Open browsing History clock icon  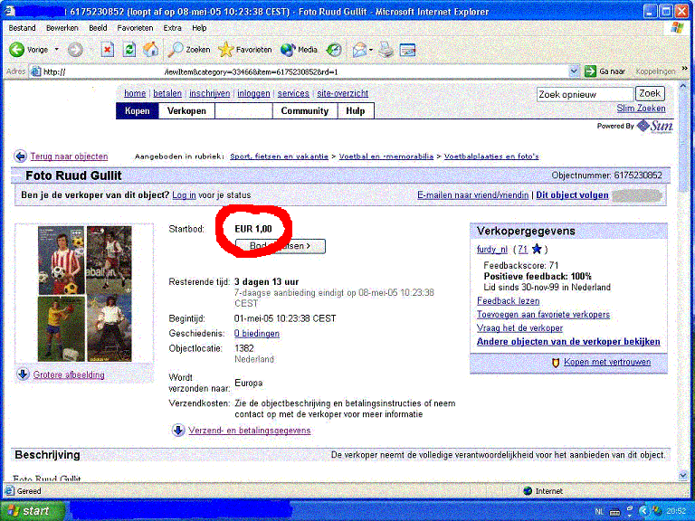coord(334,50)
